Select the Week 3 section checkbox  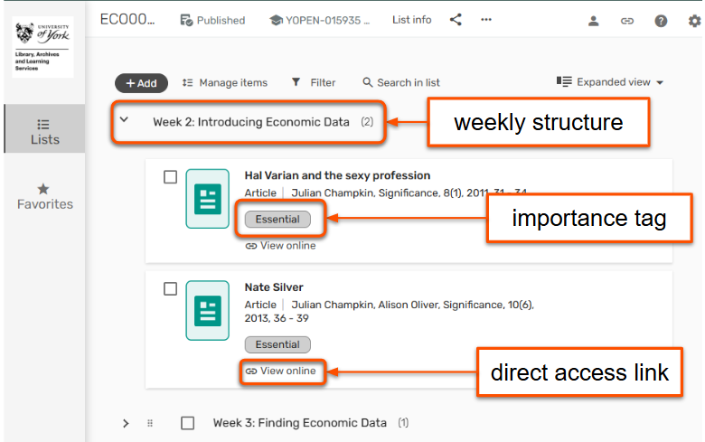pyautogui.click(x=188, y=422)
